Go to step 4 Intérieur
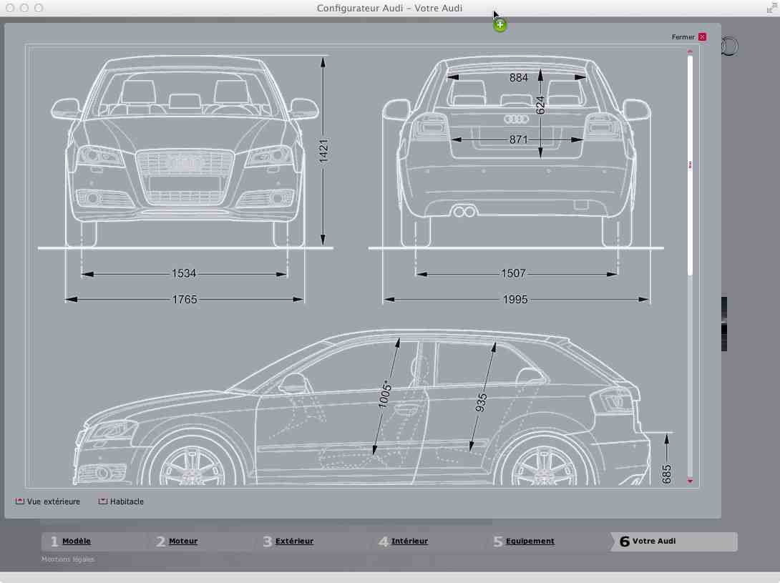 click(409, 542)
